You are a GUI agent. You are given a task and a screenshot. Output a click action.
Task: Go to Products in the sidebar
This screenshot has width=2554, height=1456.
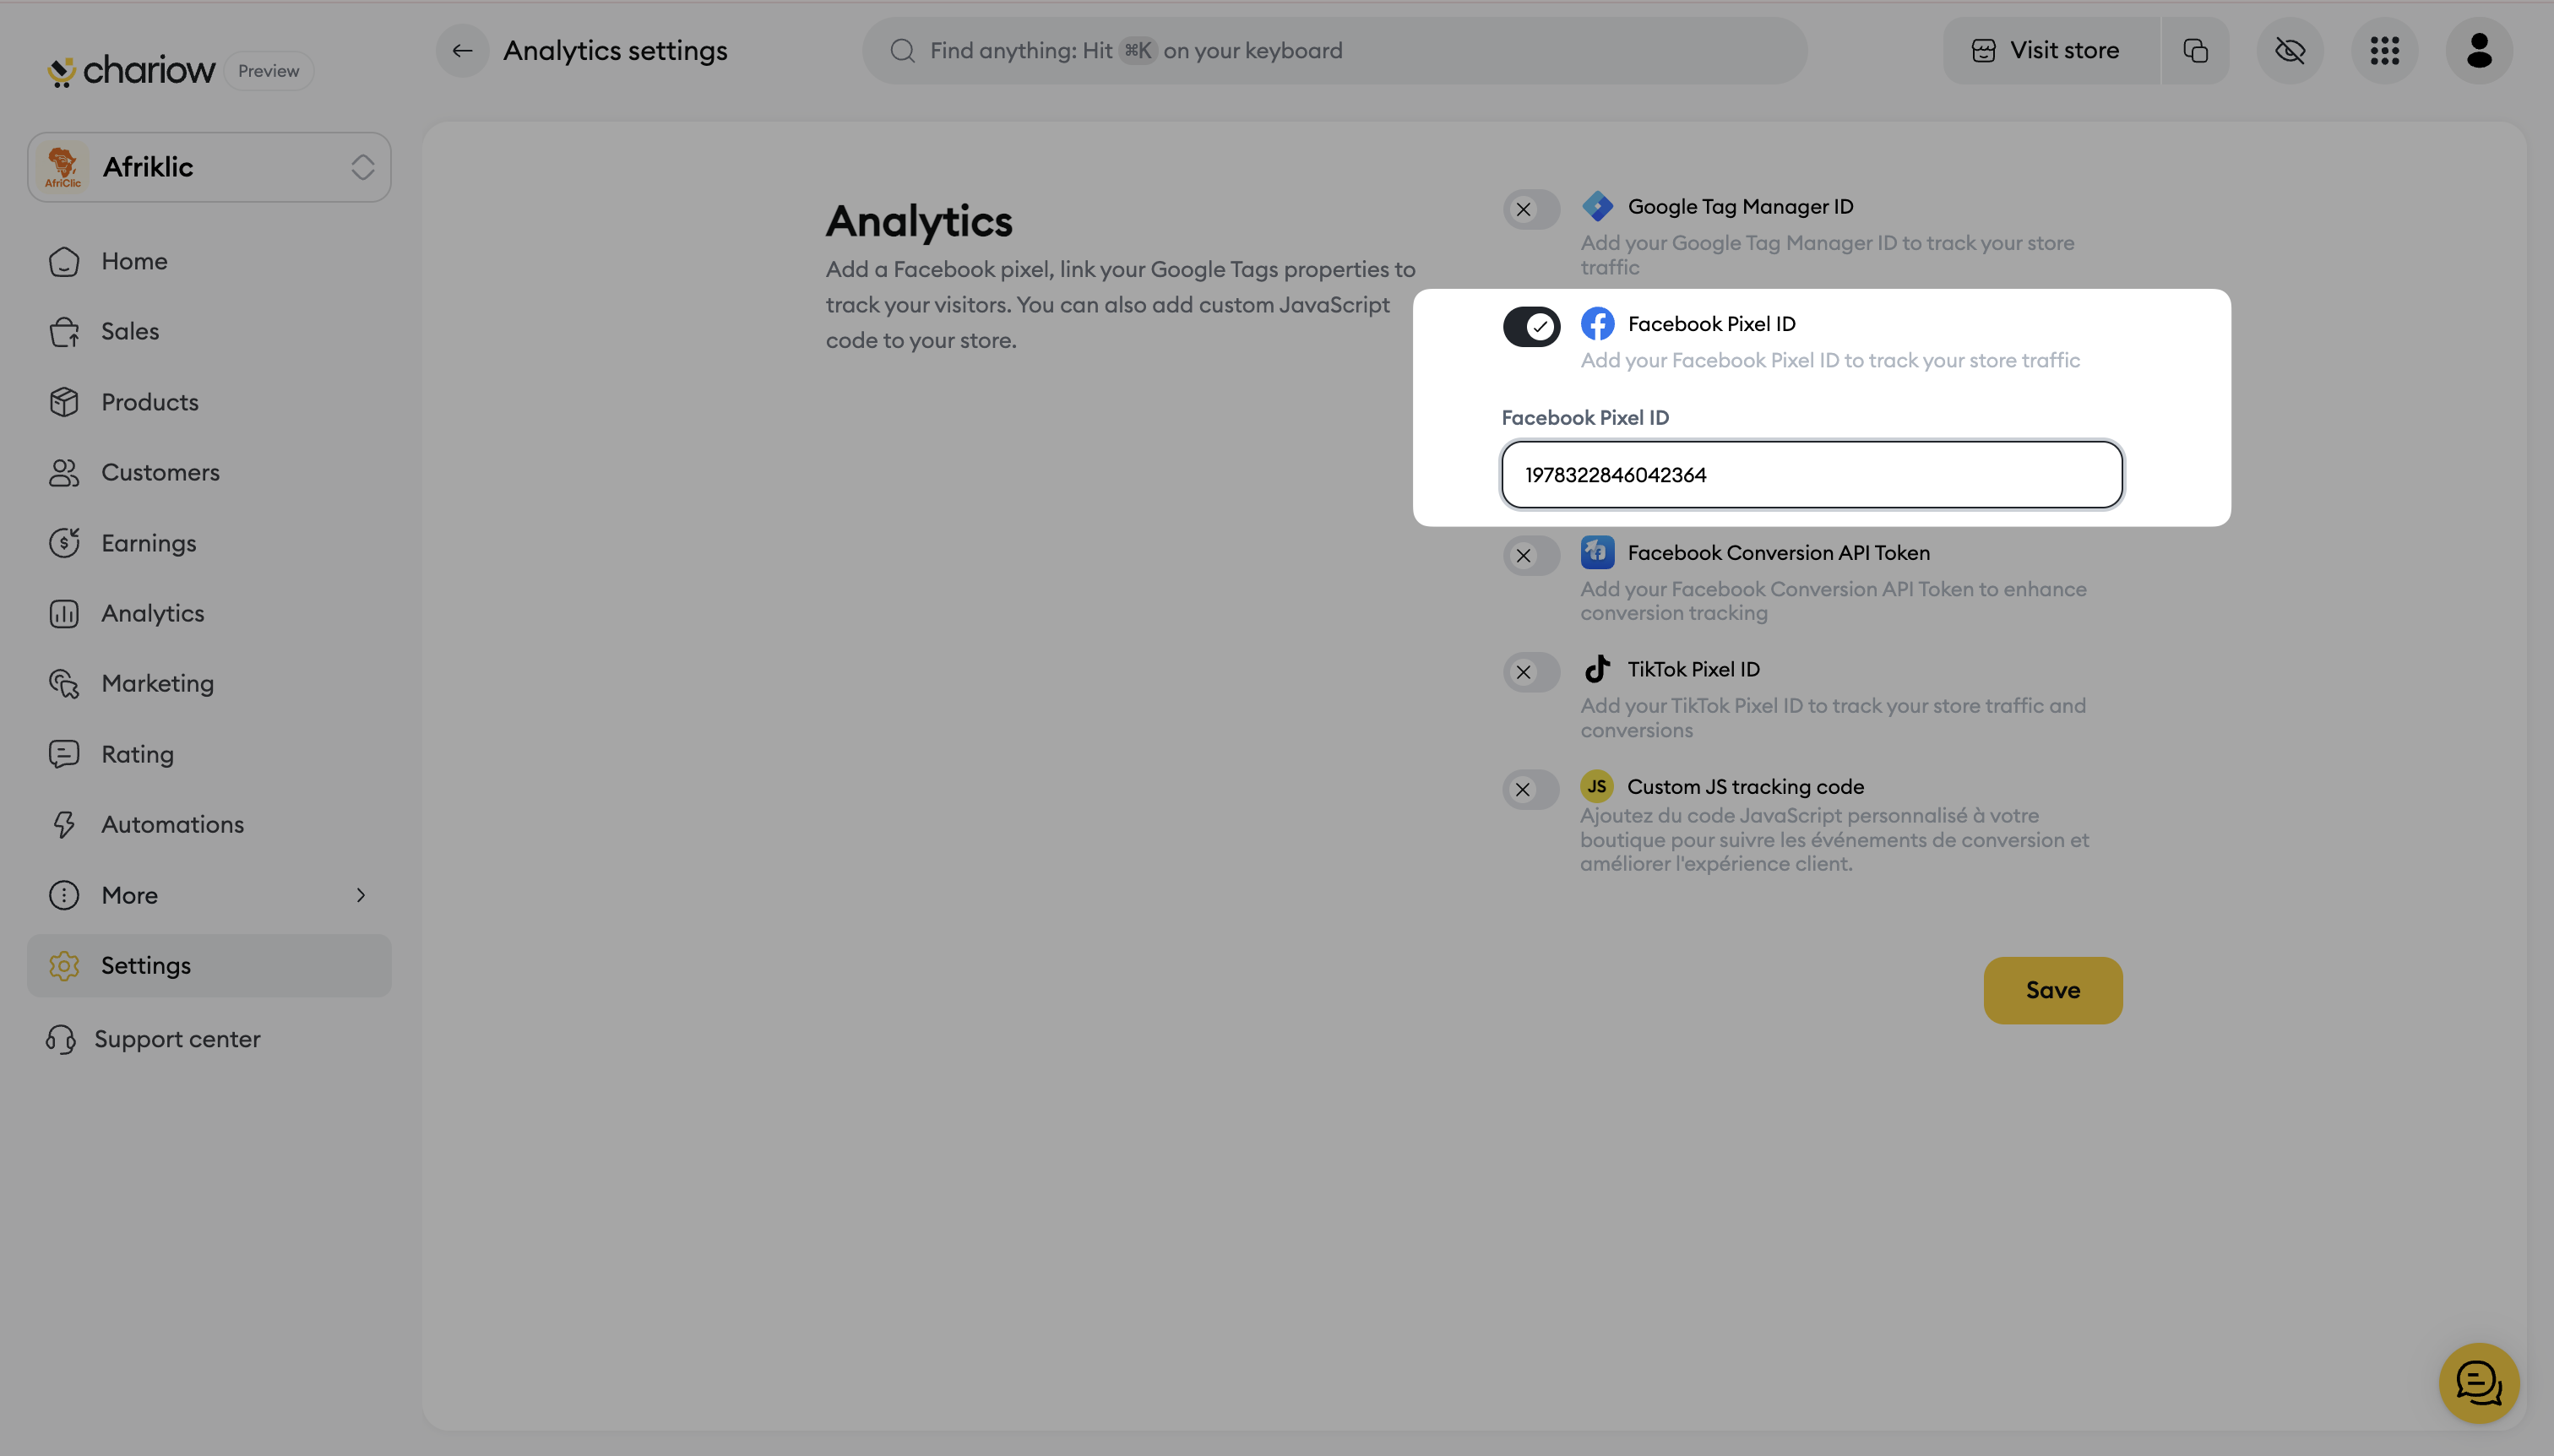click(150, 402)
